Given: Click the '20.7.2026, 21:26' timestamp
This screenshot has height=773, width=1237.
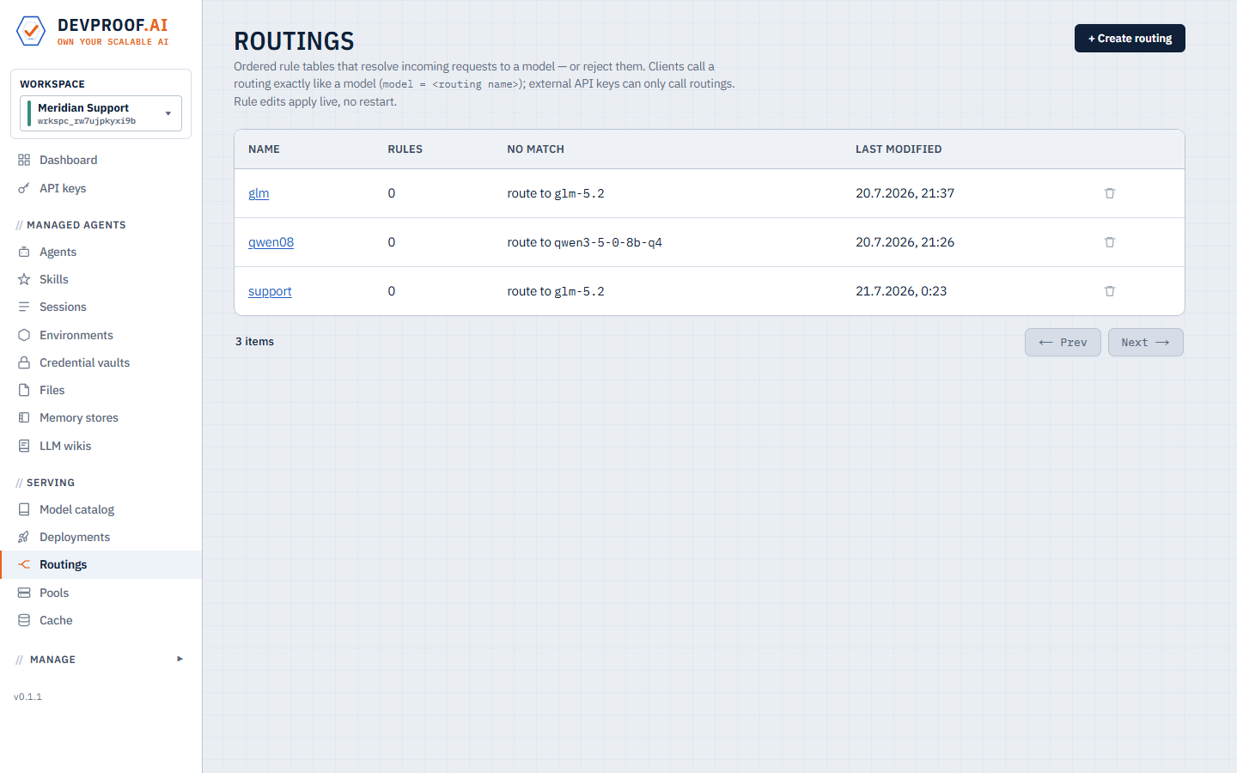Looking at the screenshot, I should click(905, 242).
